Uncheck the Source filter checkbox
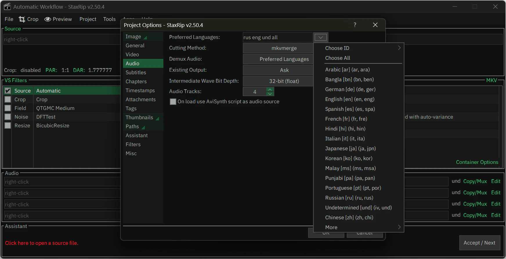The width and height of the screenshot is (506, 259). (x=8, y=91)
